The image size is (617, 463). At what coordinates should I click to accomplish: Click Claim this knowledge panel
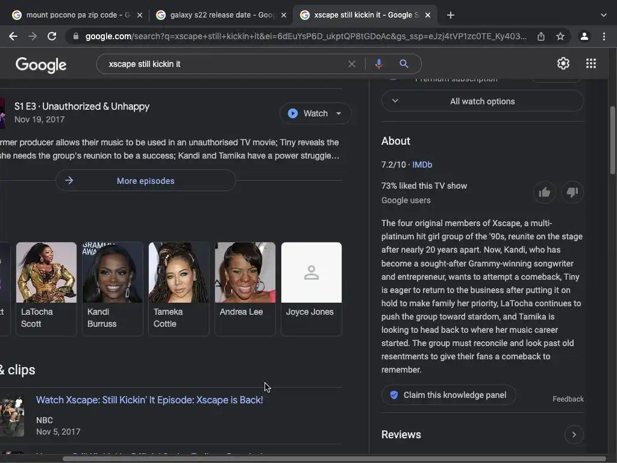448,395
